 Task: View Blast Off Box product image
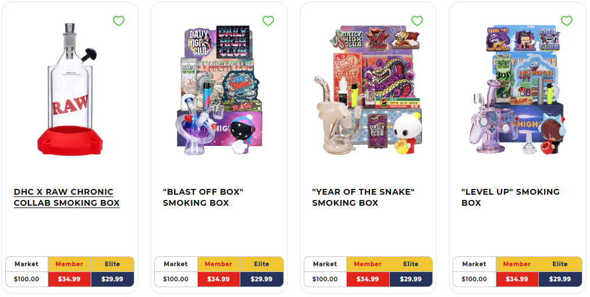(219, 90)
